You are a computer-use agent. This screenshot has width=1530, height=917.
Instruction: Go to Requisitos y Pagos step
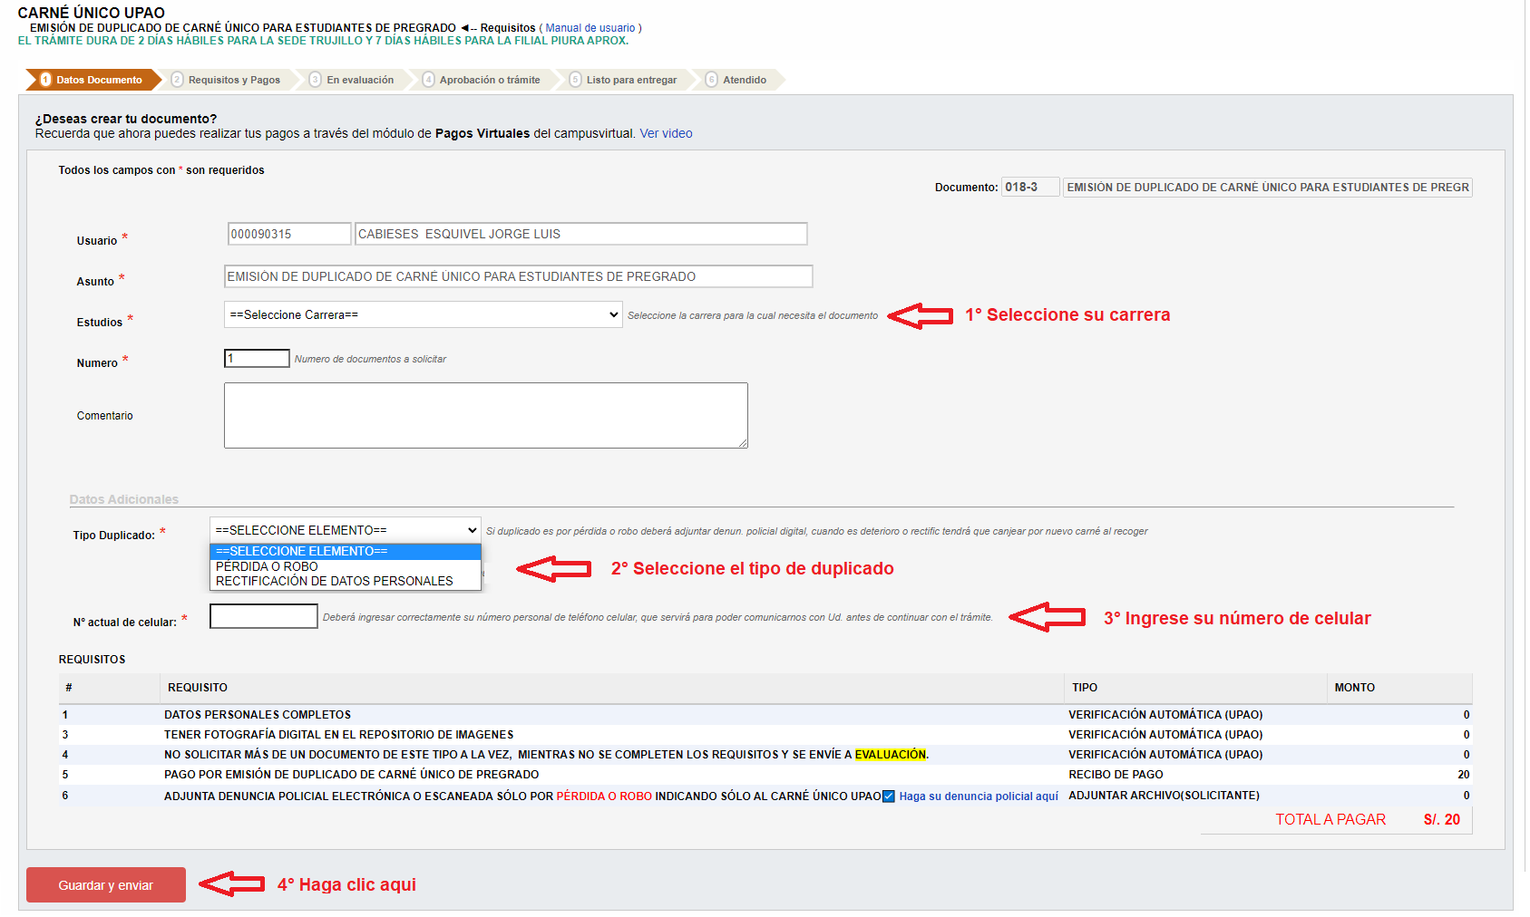[227, 80]
